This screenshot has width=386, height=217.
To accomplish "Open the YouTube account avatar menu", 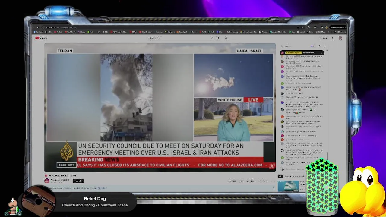I will click(x=340, y=38).
